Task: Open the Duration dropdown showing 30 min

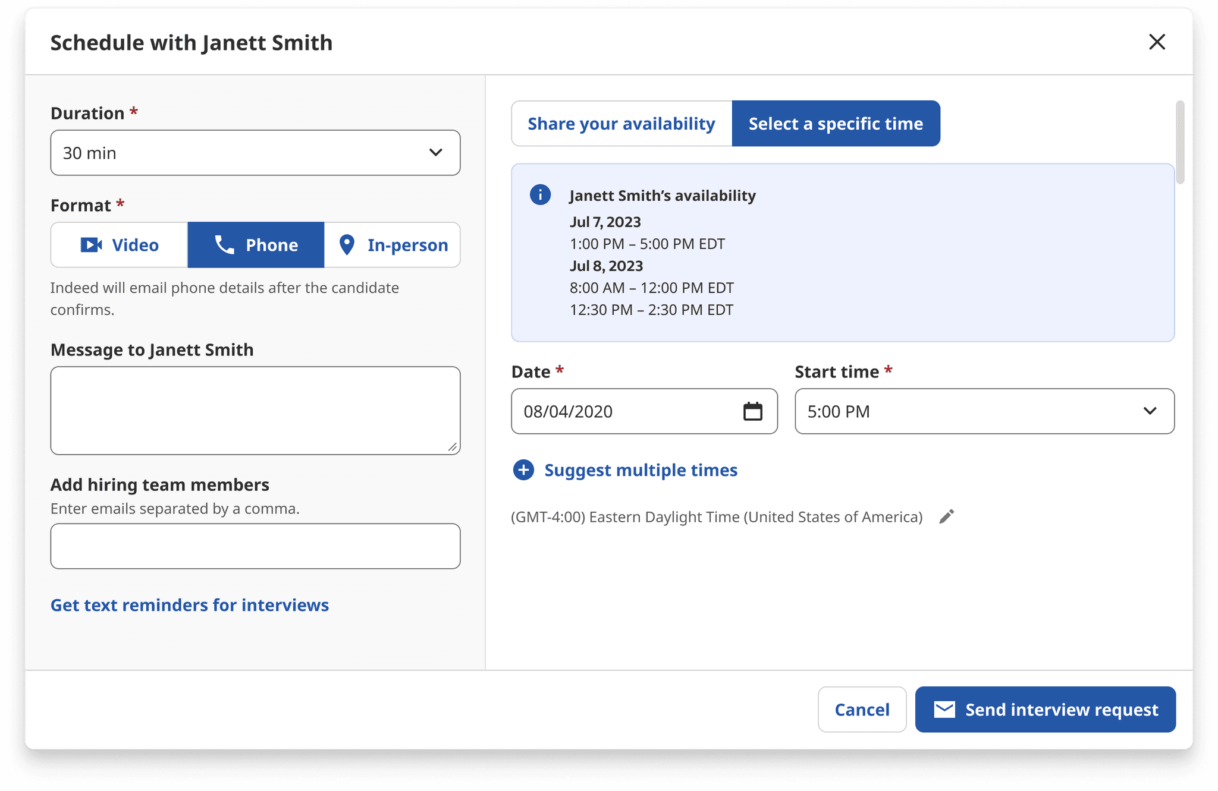Action: click(255, 153)
